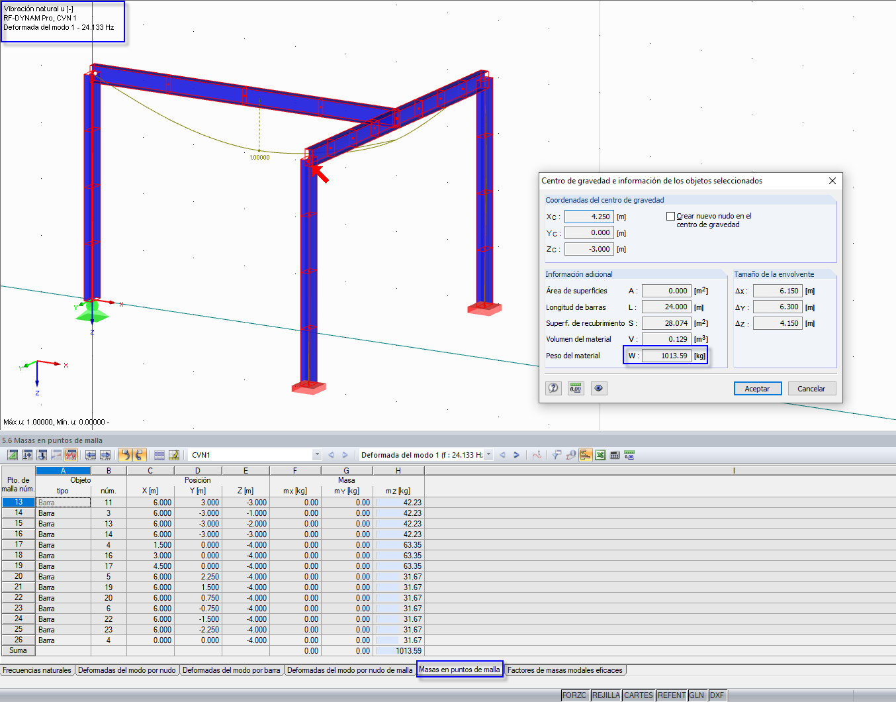This screenshot has height=702, width=896.
Task: Click the 'Longitud de barras' value 24.000
Action: pyautogui.click(x=666, y=307)
